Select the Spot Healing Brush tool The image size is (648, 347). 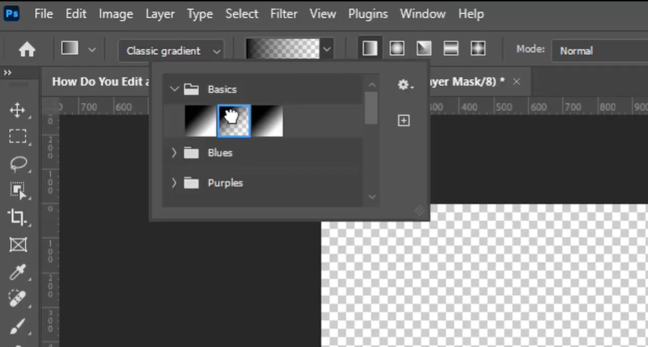(17, 298)
